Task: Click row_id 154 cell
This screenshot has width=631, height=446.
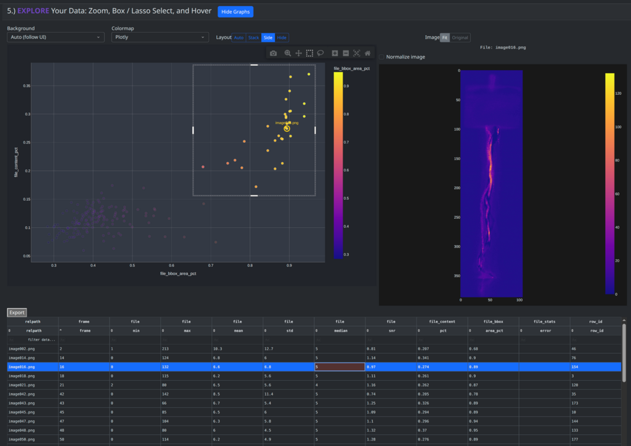Action: pyautogui.click(x=596, y=367)
